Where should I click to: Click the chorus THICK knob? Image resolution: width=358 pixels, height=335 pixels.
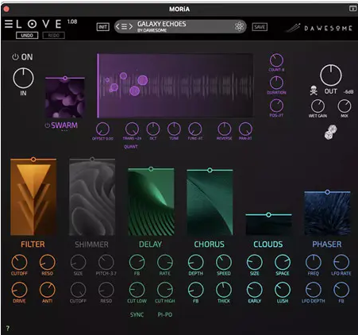tap(224, 290)
